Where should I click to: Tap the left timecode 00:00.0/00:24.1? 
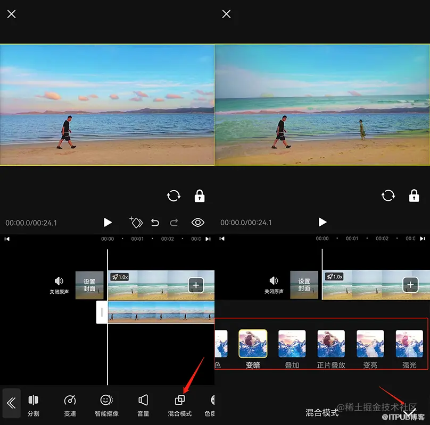coord(31,223)
